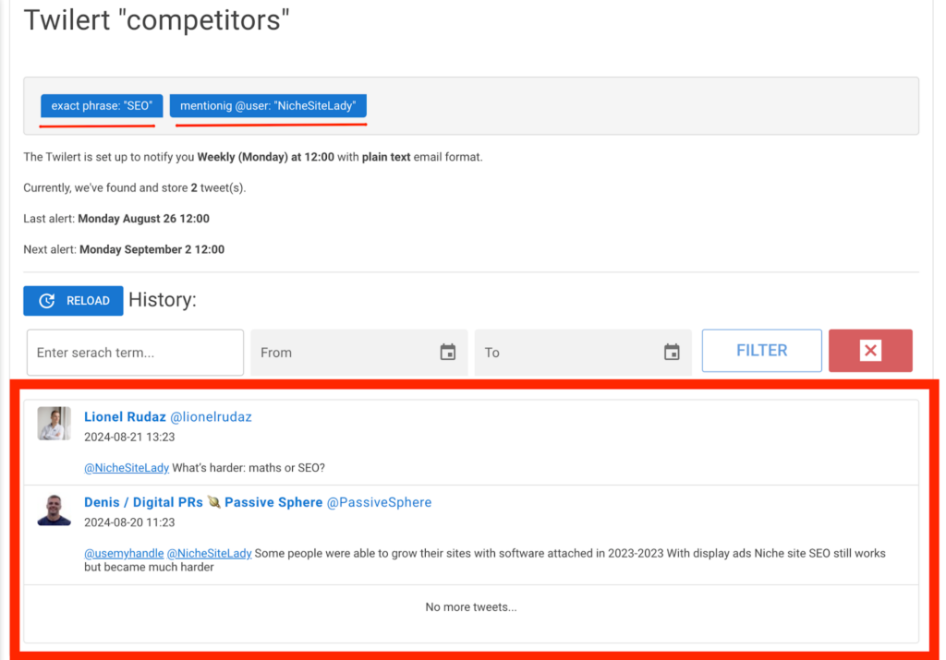946x660 pixels.
Task: Select the mentioning @user "NicheSiteLady" chip
Action: (268, 105)
